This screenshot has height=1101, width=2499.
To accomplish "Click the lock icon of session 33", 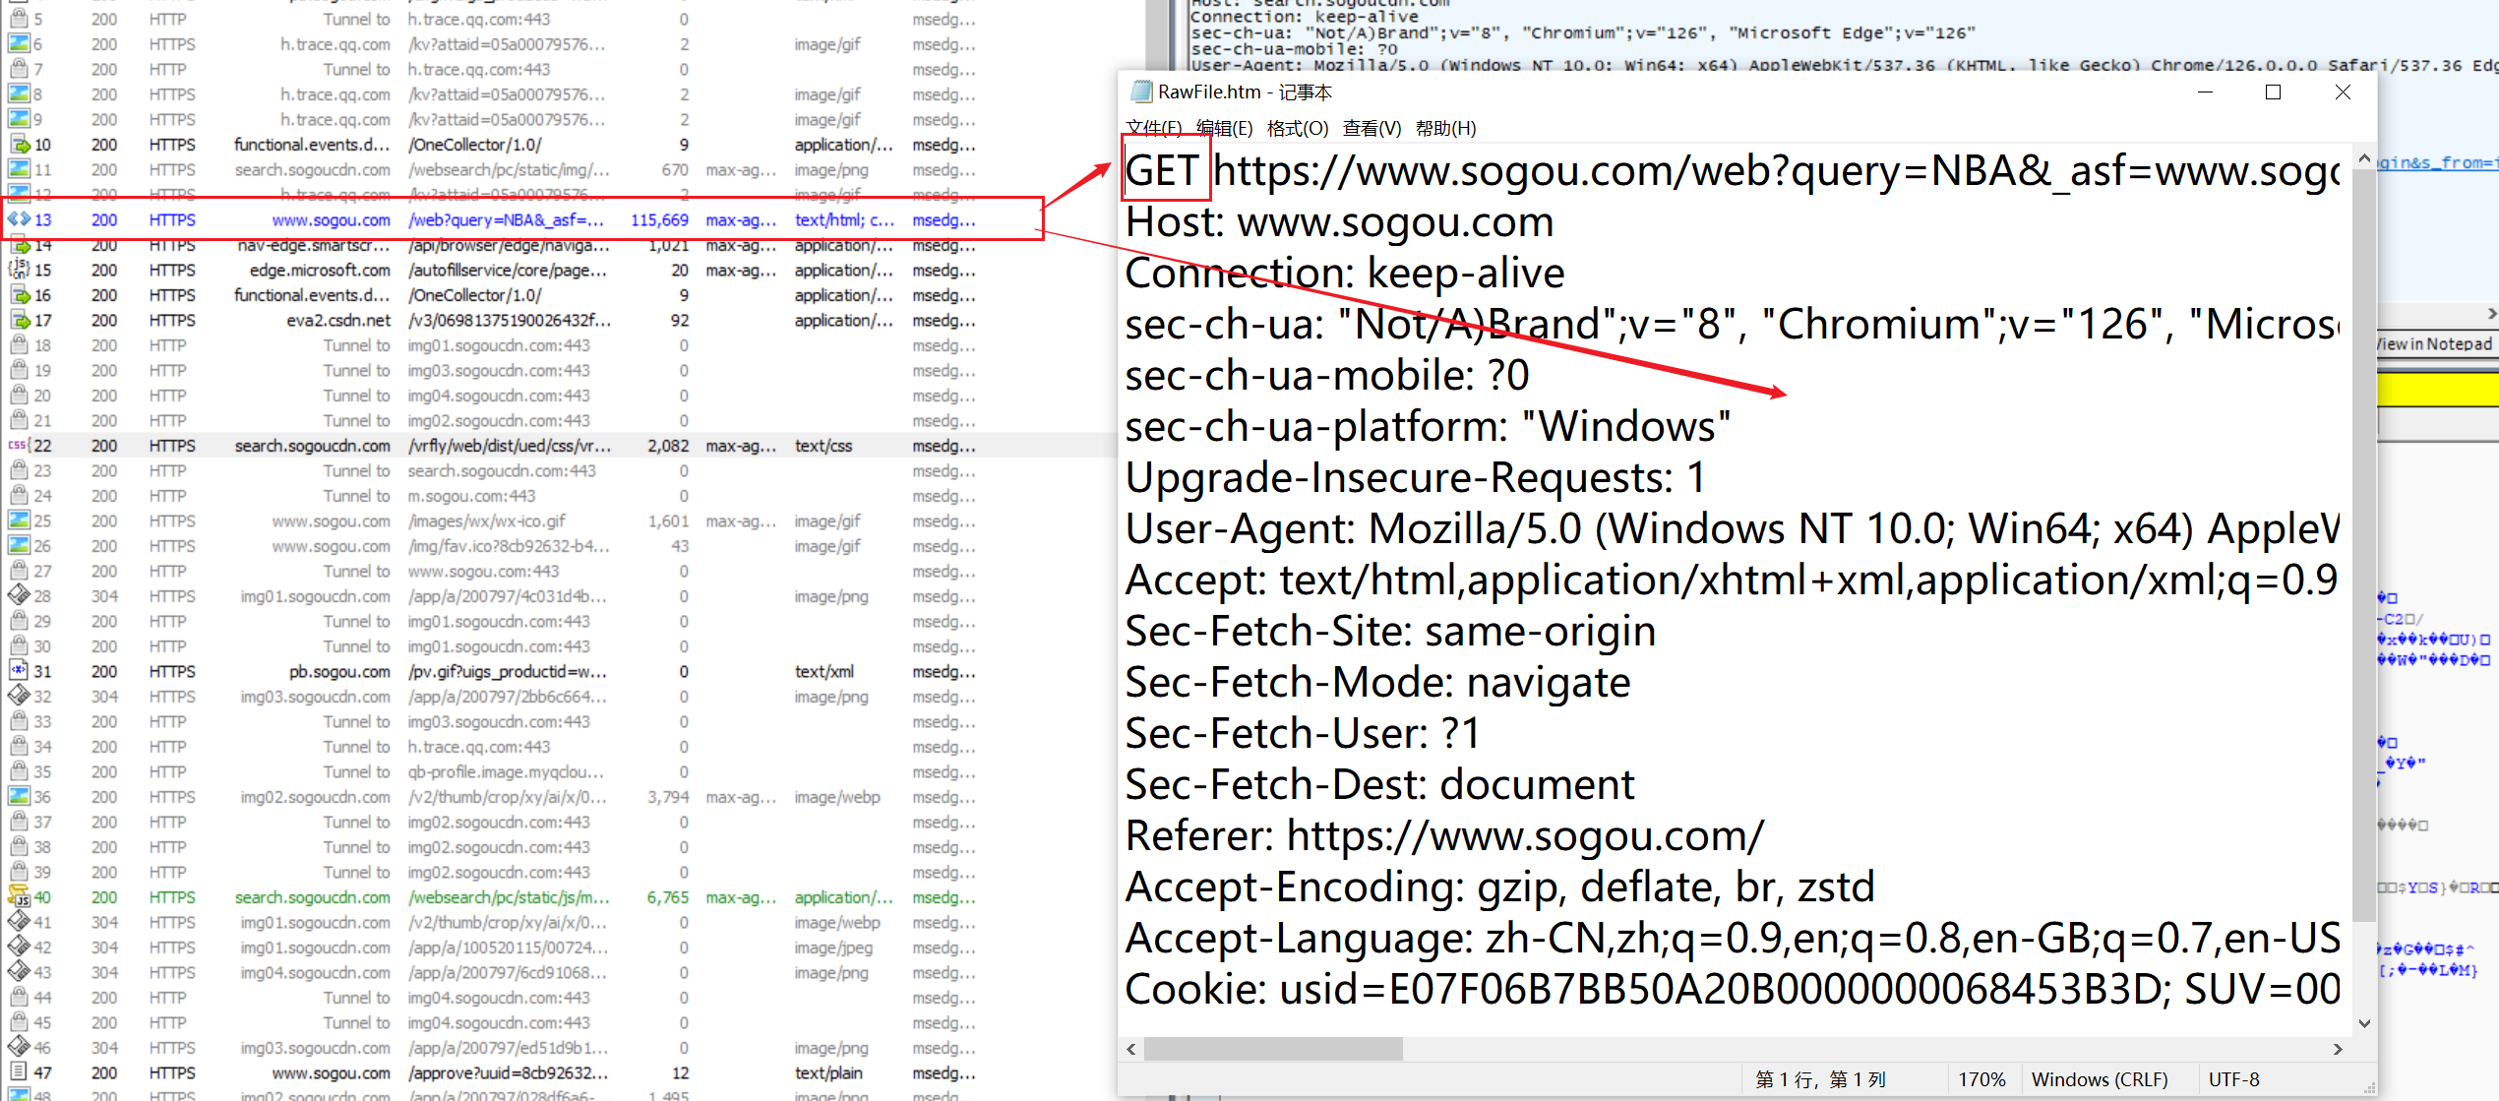I will (19, 721).
